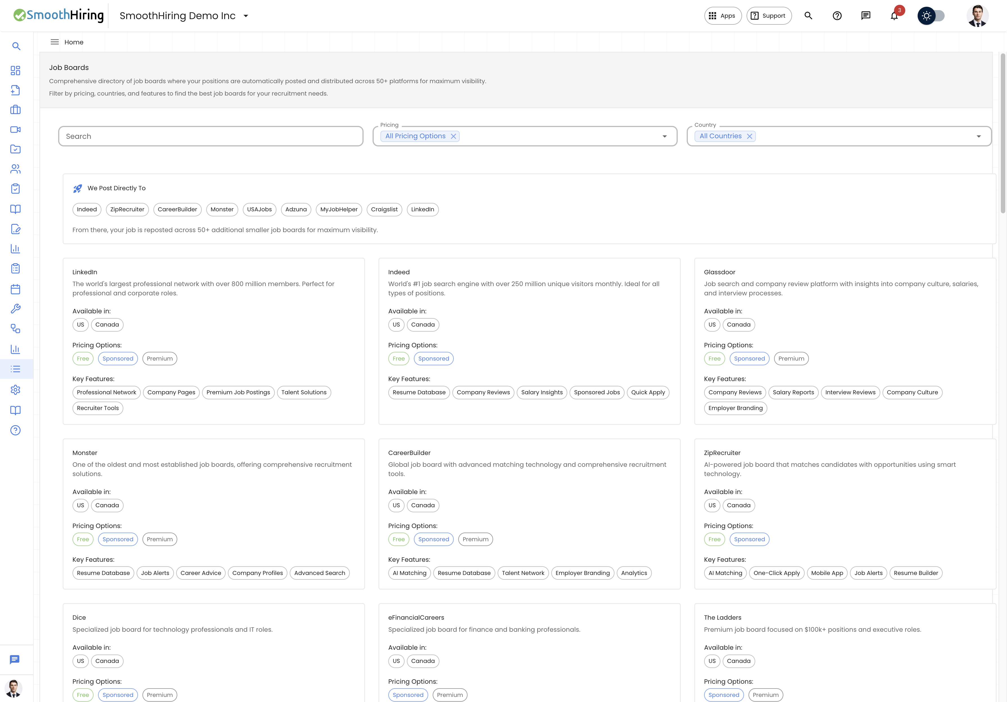Toggle the light/dark theme switch
The width and height of the screenshot is (1007, 702).
pyautogui.click(x=931, y=16)
